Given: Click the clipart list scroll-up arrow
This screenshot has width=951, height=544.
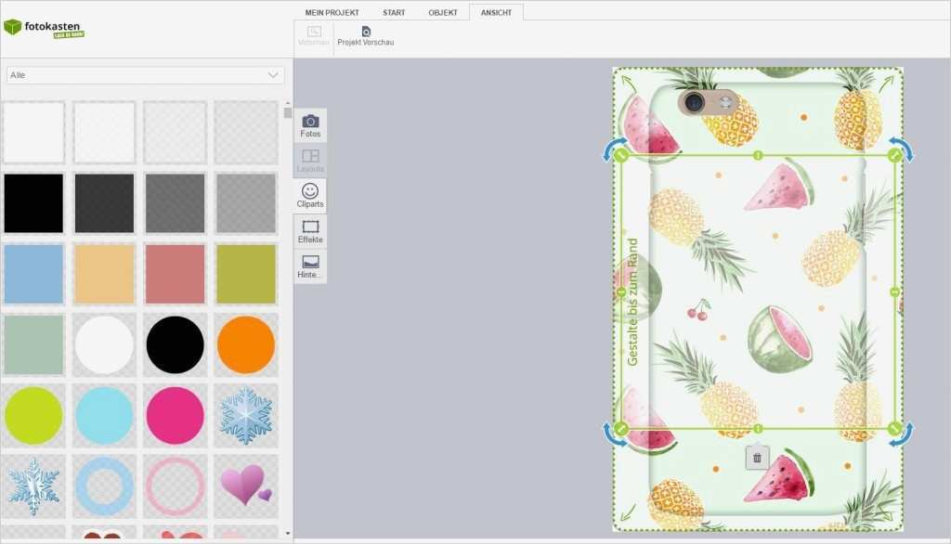Looking at the screenshot, I should point(288,103).
